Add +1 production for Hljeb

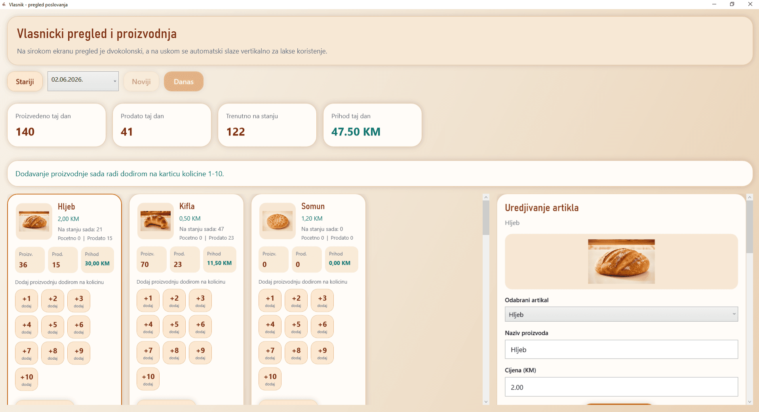(x=27, y=301)
